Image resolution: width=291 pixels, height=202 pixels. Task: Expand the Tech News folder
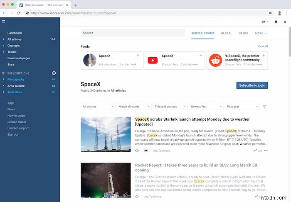click(x=3, y=92)
